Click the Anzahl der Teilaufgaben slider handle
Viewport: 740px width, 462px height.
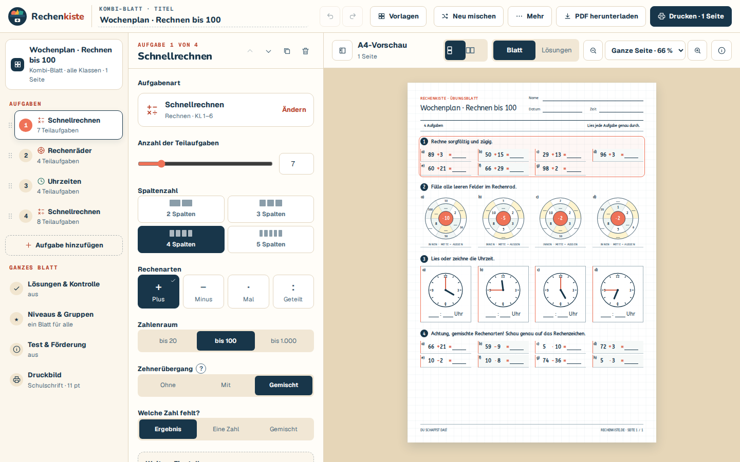point(161,164)
